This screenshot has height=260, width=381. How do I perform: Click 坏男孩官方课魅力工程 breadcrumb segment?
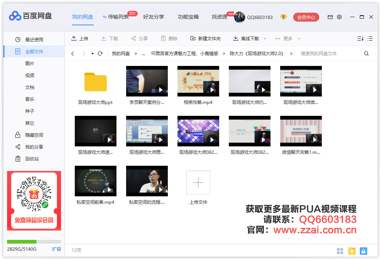(185, 54)
